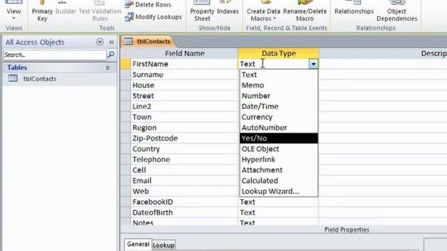Click the Field Name column header

184,54
